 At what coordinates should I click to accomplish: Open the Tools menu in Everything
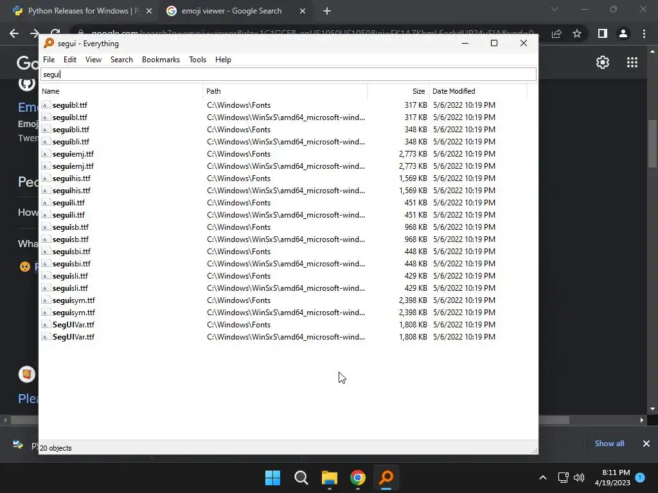click(x=197, y=60)
